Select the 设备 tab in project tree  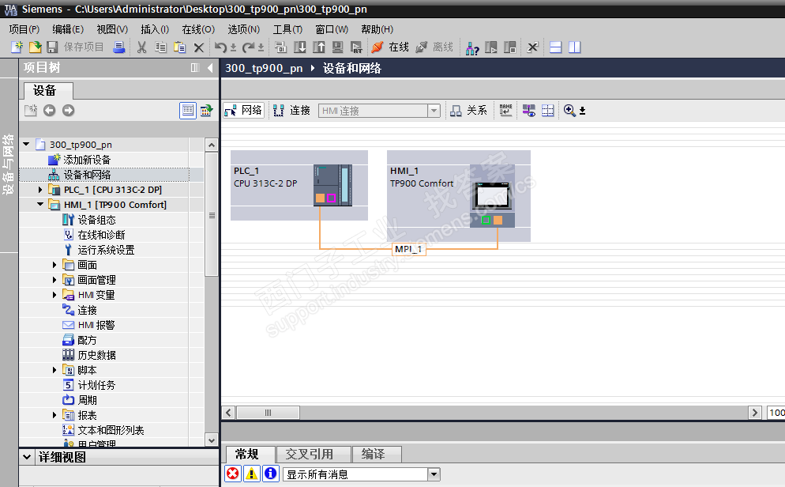coord(48,91)
